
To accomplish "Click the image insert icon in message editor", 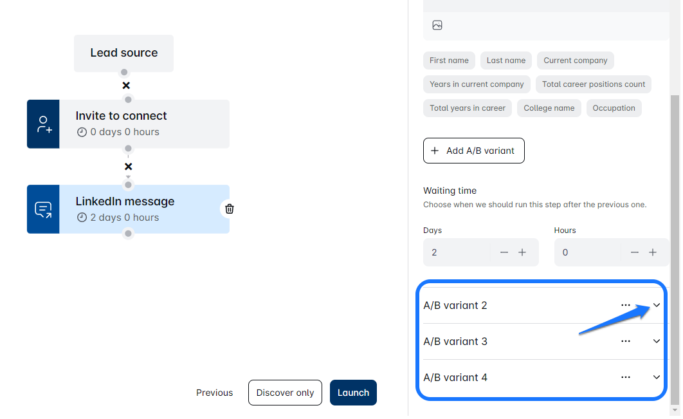I will tap(437, 26).
